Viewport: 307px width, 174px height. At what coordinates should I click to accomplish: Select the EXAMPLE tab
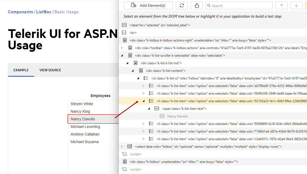(x=21, y=70)
